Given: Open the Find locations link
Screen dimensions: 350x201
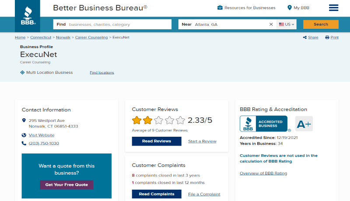Looking at the screenshot, I should [102, 73].
